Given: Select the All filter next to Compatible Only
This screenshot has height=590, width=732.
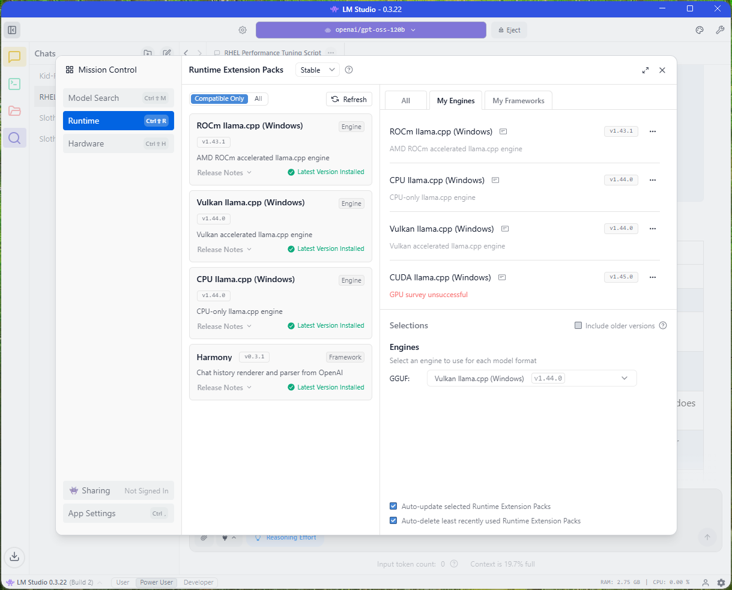Looking at the screenshot, I should tap(258, 99).
